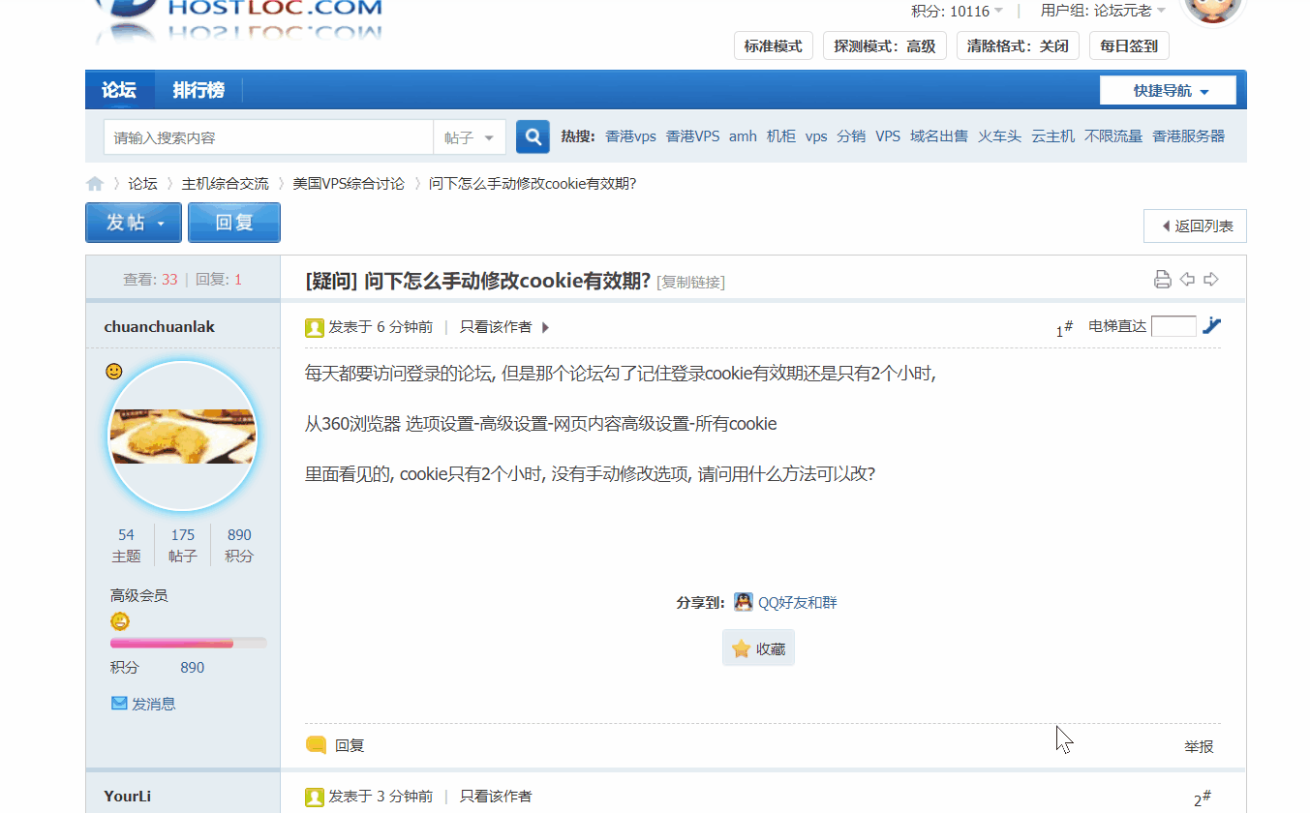Click the 复制链接 link

[x=690, y=282]
